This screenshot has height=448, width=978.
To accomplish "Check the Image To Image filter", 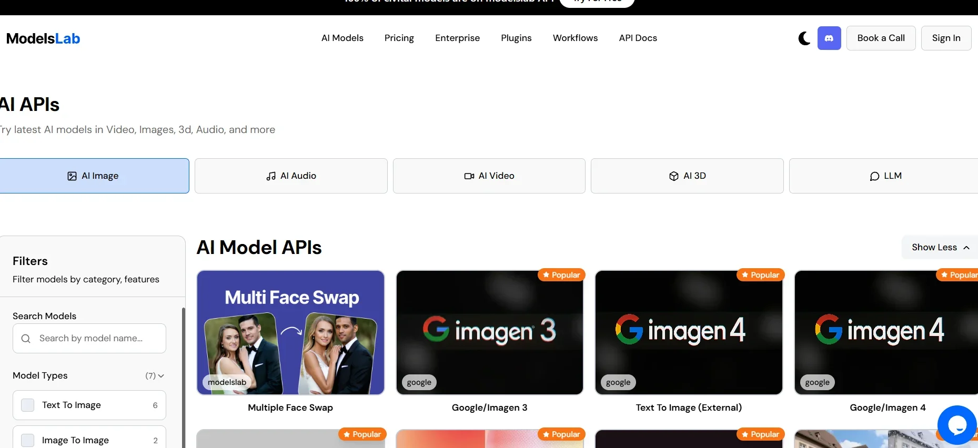I will point(28,440).
